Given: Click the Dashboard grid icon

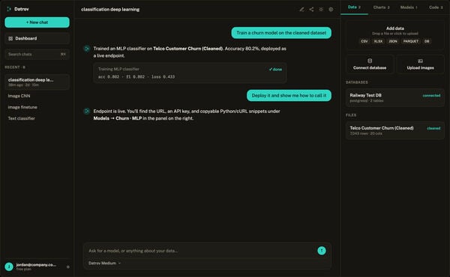Looking at the screenshot, I should [10, 38].
